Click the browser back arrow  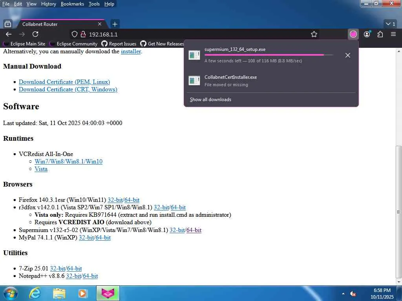click(9, 34)
